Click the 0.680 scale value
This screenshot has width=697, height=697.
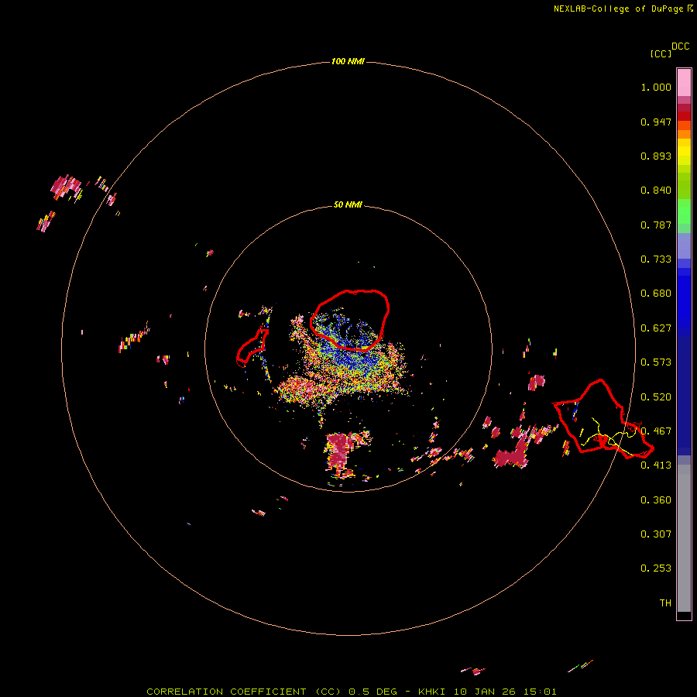tap(656, 294)
